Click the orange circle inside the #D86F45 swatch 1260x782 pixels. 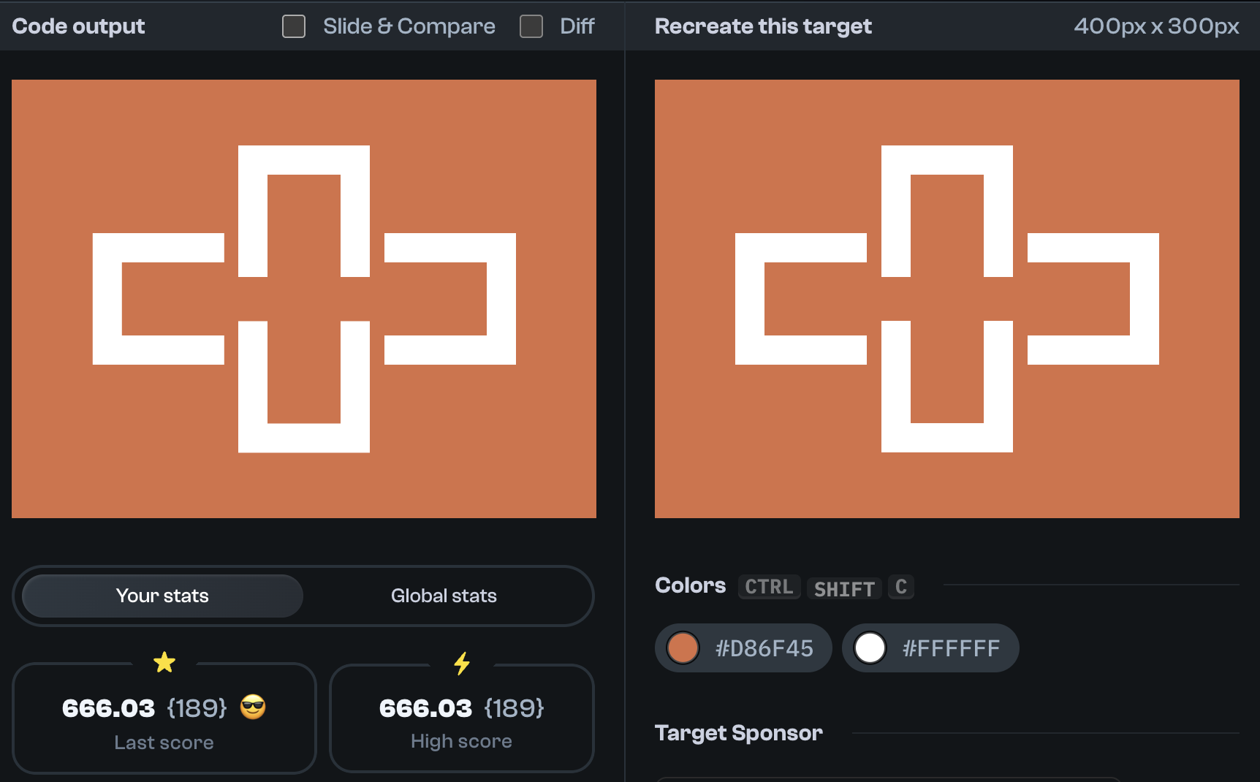[683, 648]
